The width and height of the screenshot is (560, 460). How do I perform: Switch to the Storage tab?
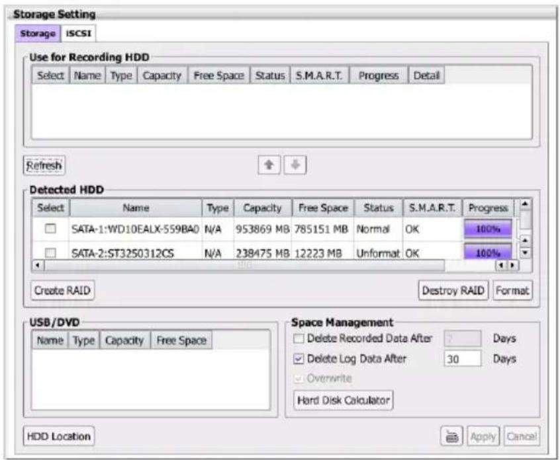38,34
